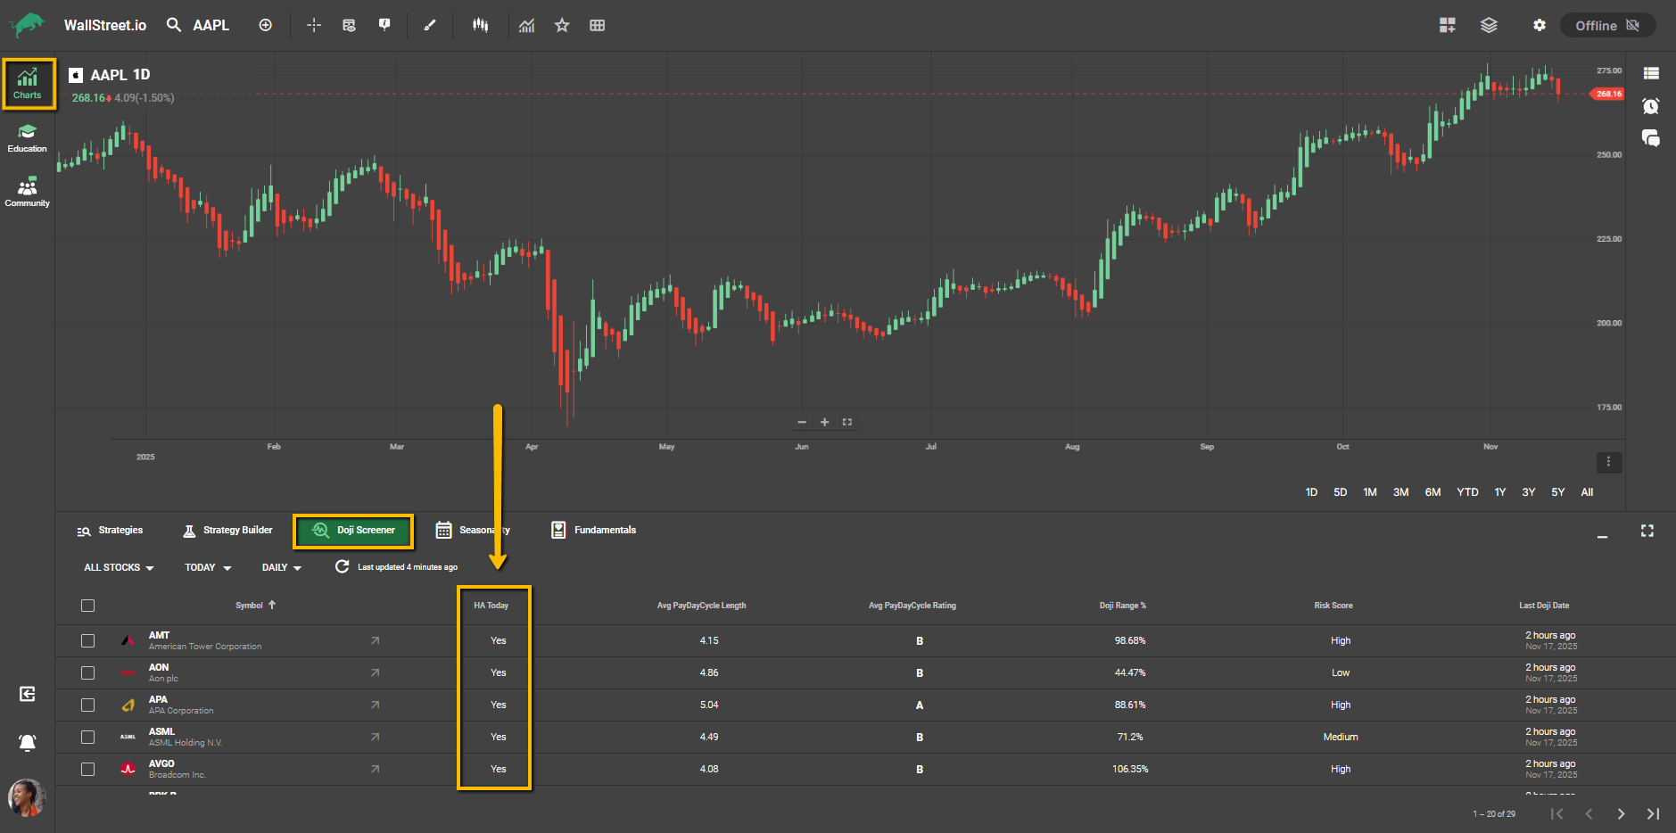Image resolution: width=1676 pixels, height=833 pixels.
Task: Open the alarm clock alerts panel
Action: point(1650,106)
